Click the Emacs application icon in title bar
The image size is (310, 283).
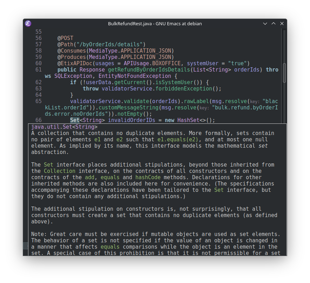click(x=28, y=23)
